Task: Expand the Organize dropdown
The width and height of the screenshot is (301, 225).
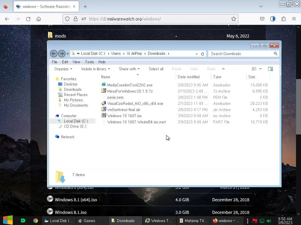Action: pyautogui.click(x=63, y=69)
